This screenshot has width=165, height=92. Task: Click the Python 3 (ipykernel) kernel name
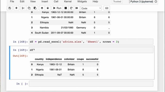coord(142,2)
